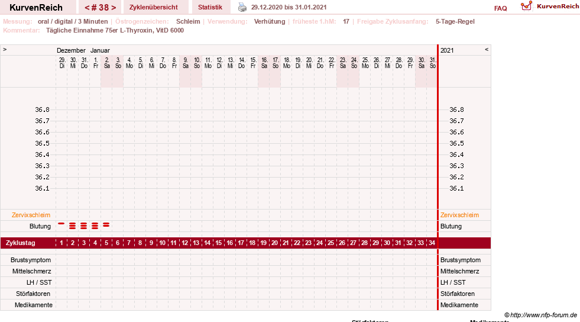Click the Verhütung usage value
The image size is (580, 322).
[270, 21]
